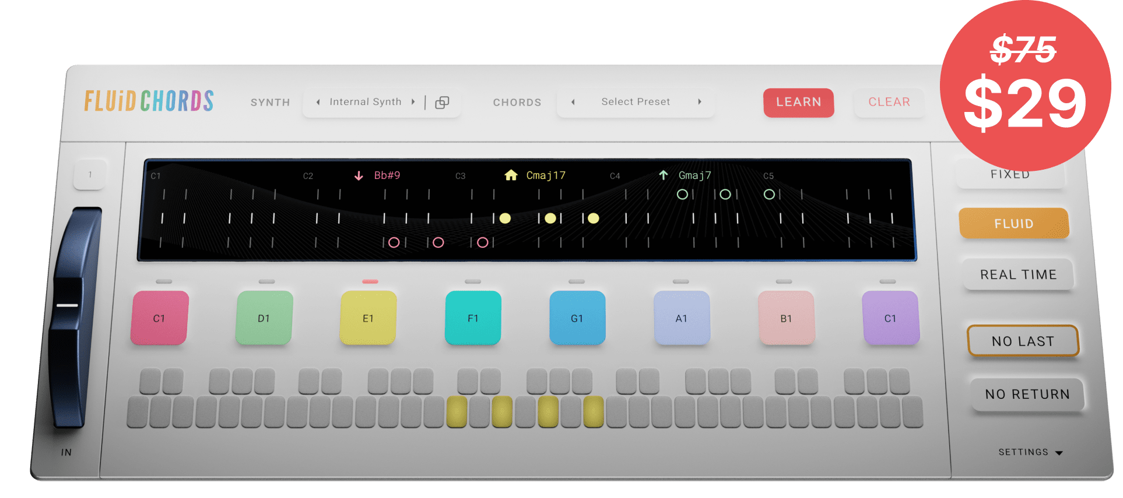Viewport: 1123px width, 498px height.
Task: Click the Fluid Chords logo
Action: 149,101
